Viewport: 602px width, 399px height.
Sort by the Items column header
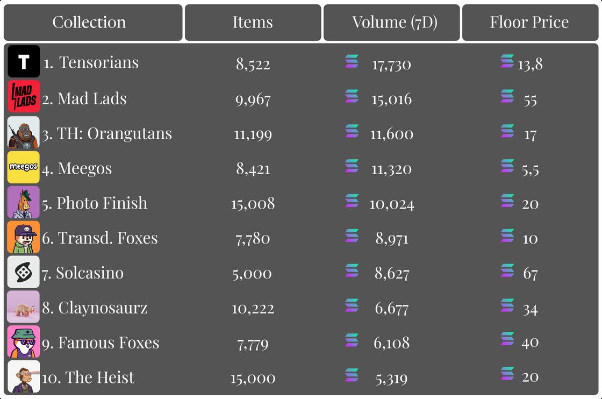(253, 22)
